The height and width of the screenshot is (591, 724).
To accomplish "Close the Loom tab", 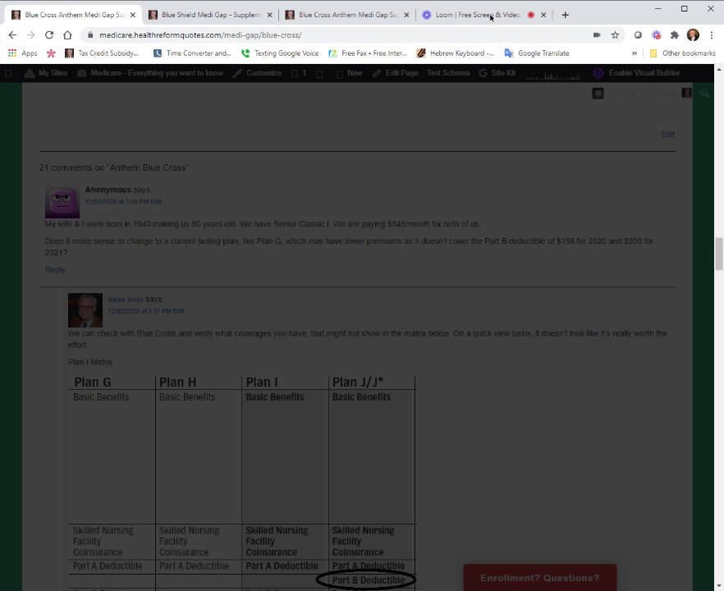I will click(x=543, y=15).
